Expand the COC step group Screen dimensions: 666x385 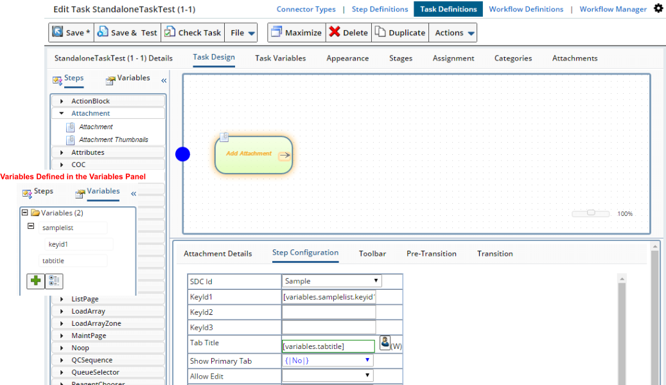(x=62, y=165)
